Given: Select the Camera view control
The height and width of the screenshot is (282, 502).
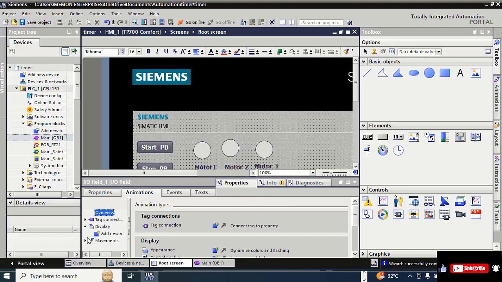Looking at the screenshot, I should click(x=460, y=214).
